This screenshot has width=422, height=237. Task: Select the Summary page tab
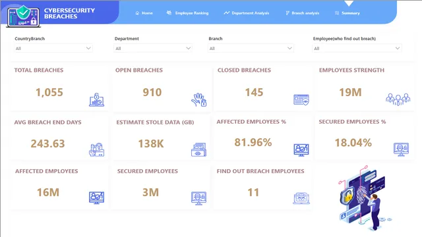347,13
